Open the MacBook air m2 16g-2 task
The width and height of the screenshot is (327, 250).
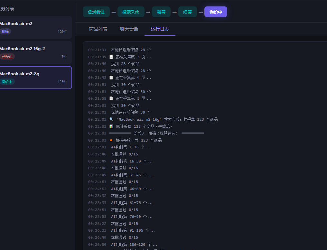35,52
